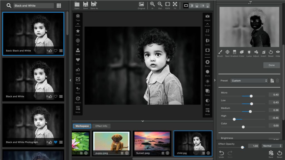Open the Blurs adjustments
The width and height of the screenshot is (285, 160).
coord(207,73)
